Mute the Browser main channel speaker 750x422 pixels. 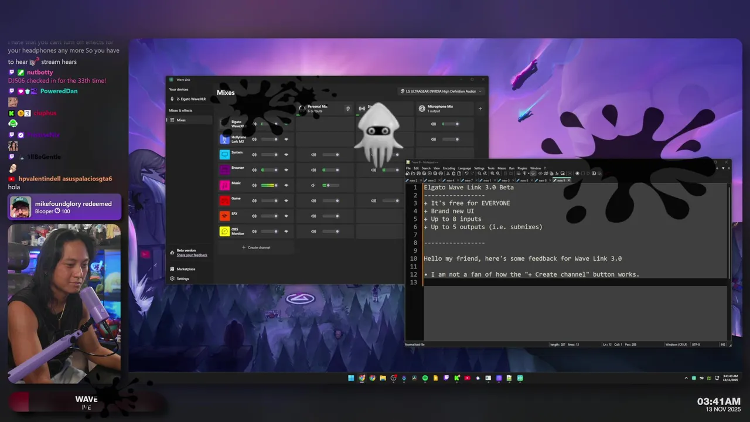click(254, 169)
